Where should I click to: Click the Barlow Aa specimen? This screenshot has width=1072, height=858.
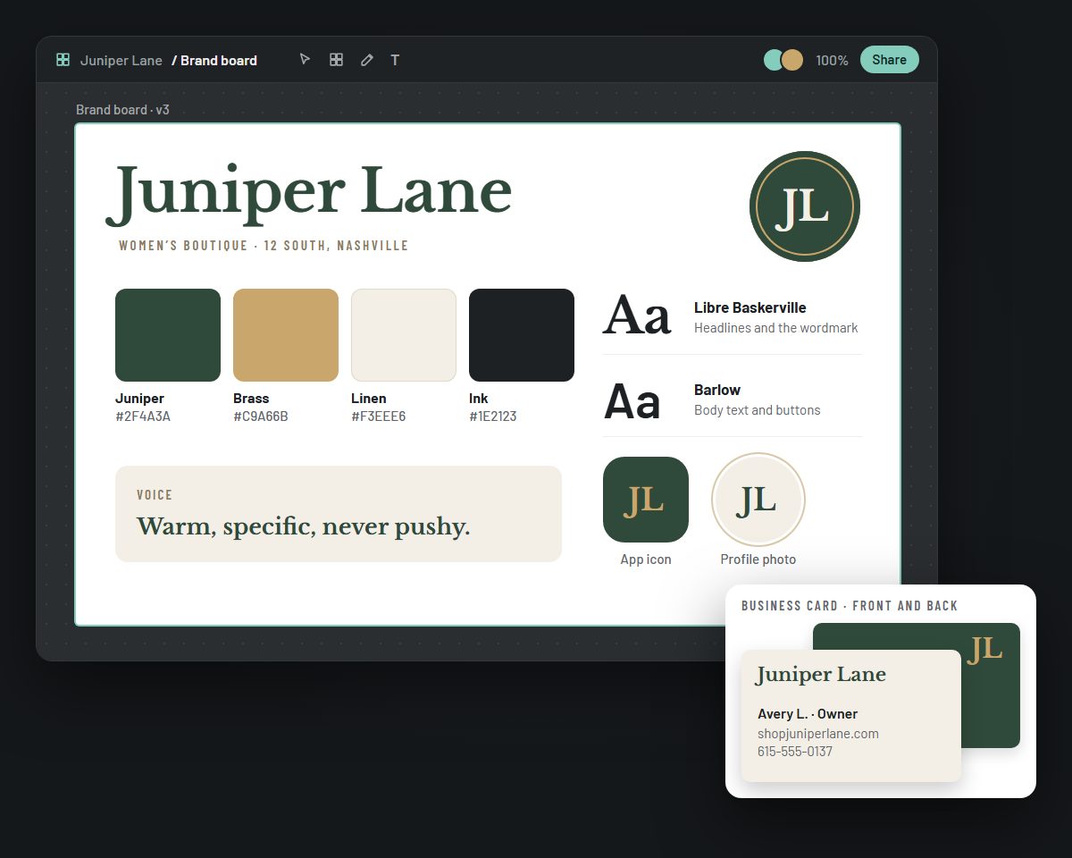pos(632,402)
